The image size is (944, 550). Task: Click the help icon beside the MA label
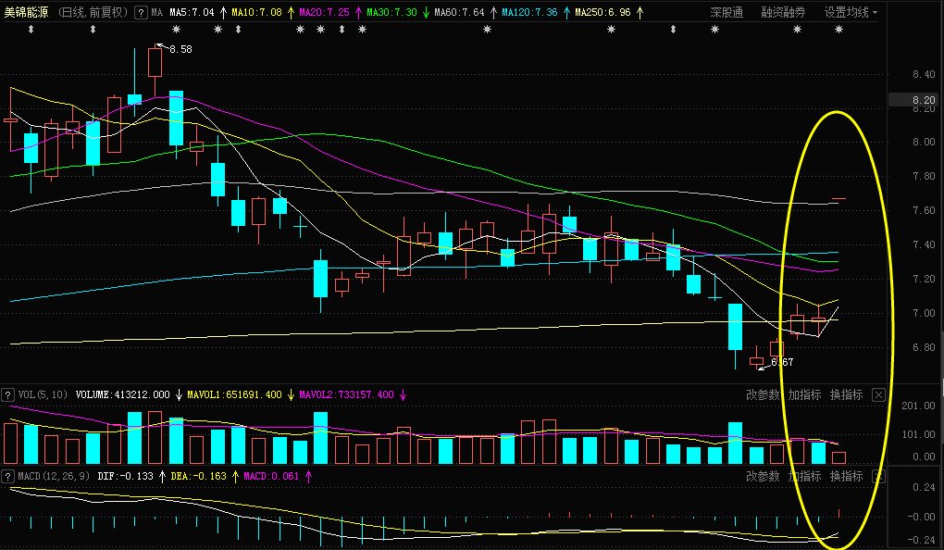(141, 13)
